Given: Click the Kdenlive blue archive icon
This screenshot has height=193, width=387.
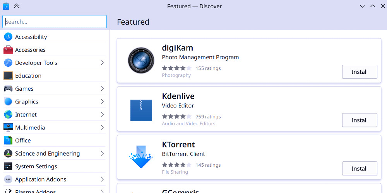Looking at the screenshot, I should coord(141,110).
